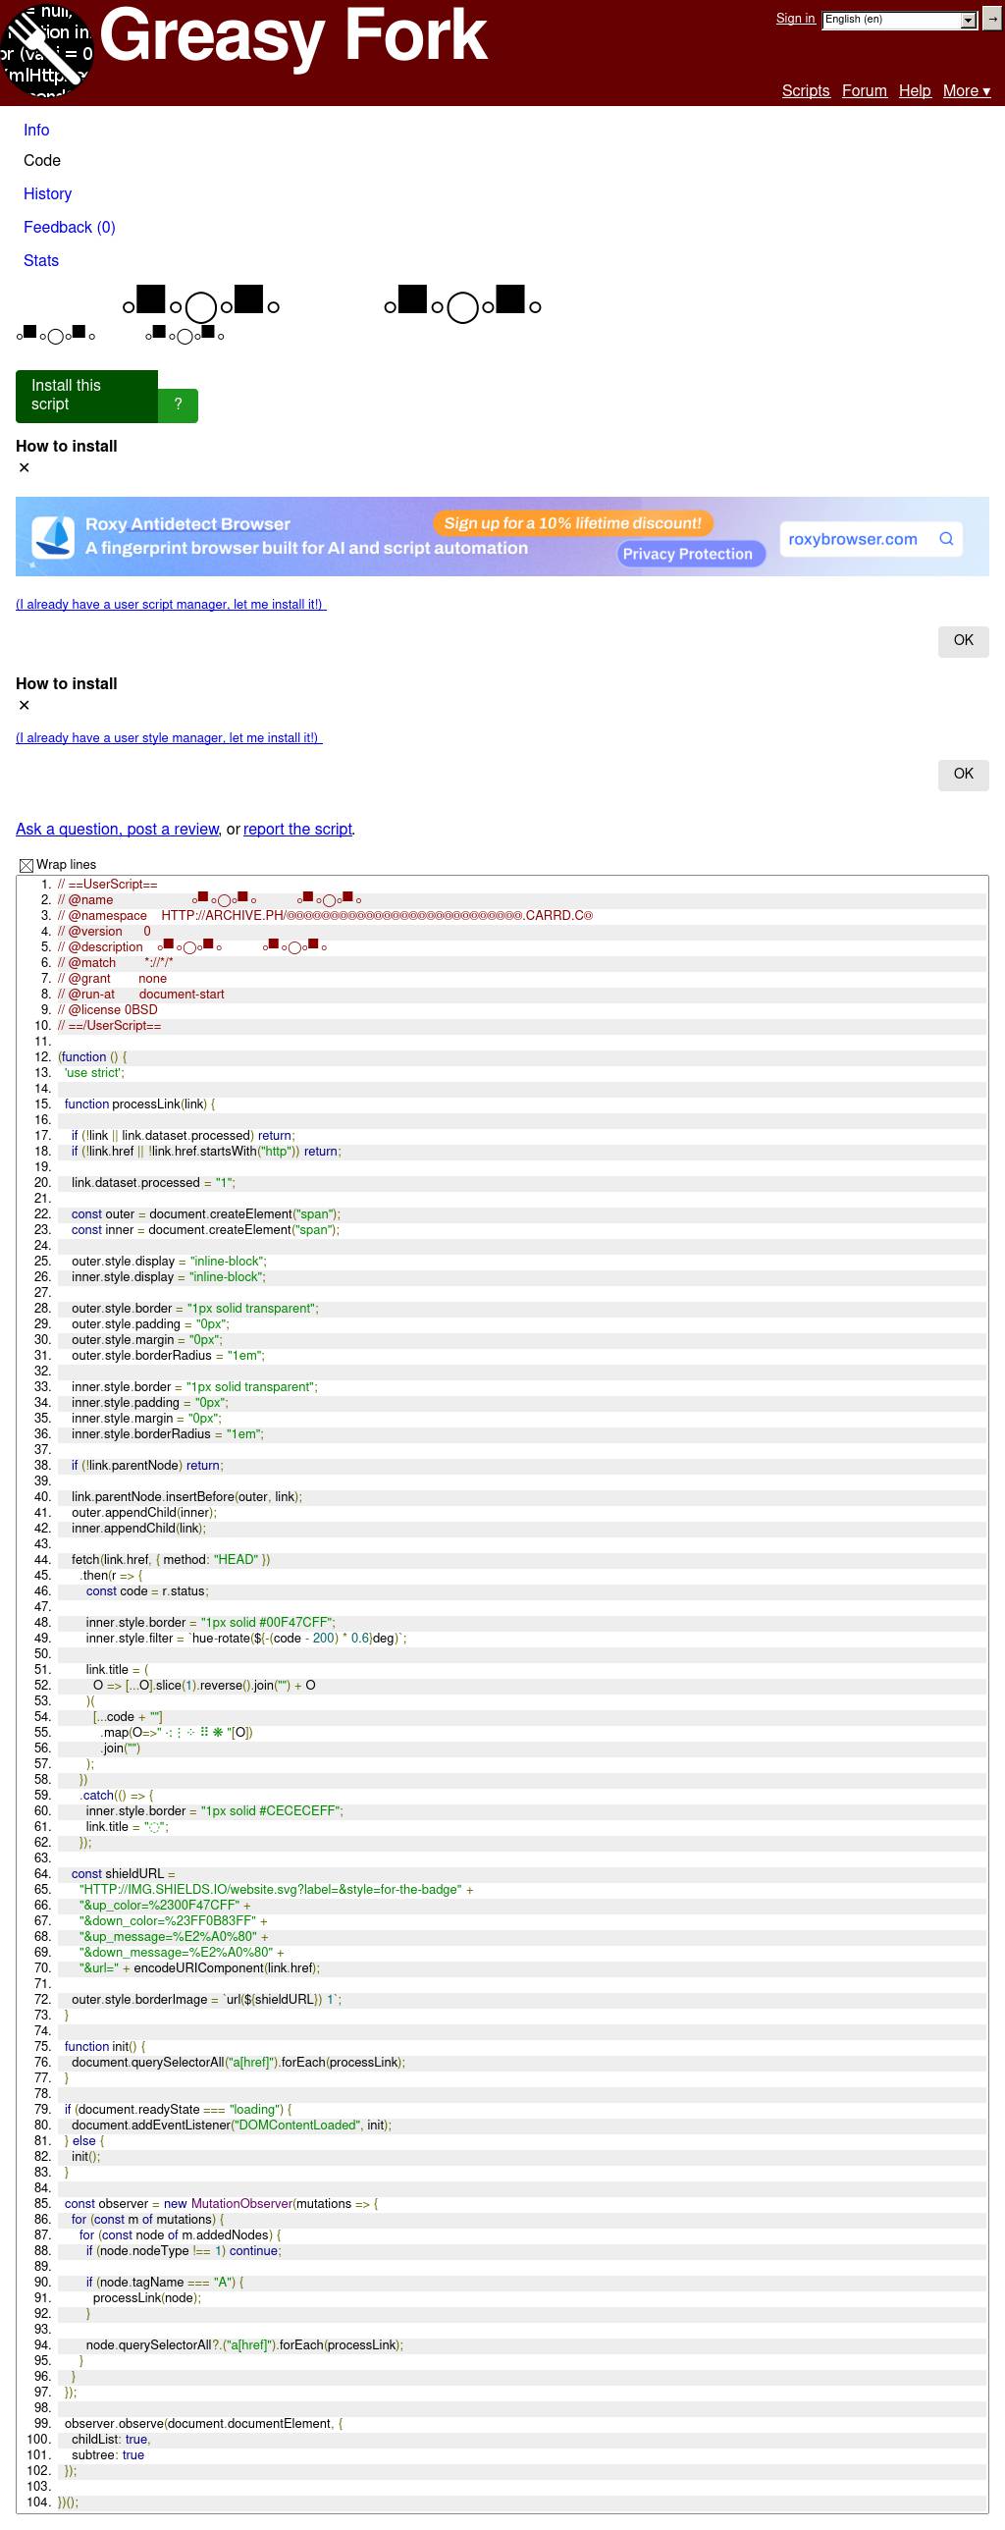
Task: Toggle the Wrap lines checkbox
Action: tap(26, 865)
